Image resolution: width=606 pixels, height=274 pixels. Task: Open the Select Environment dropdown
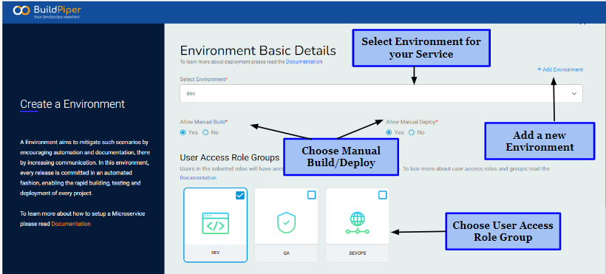pos(381,94)
